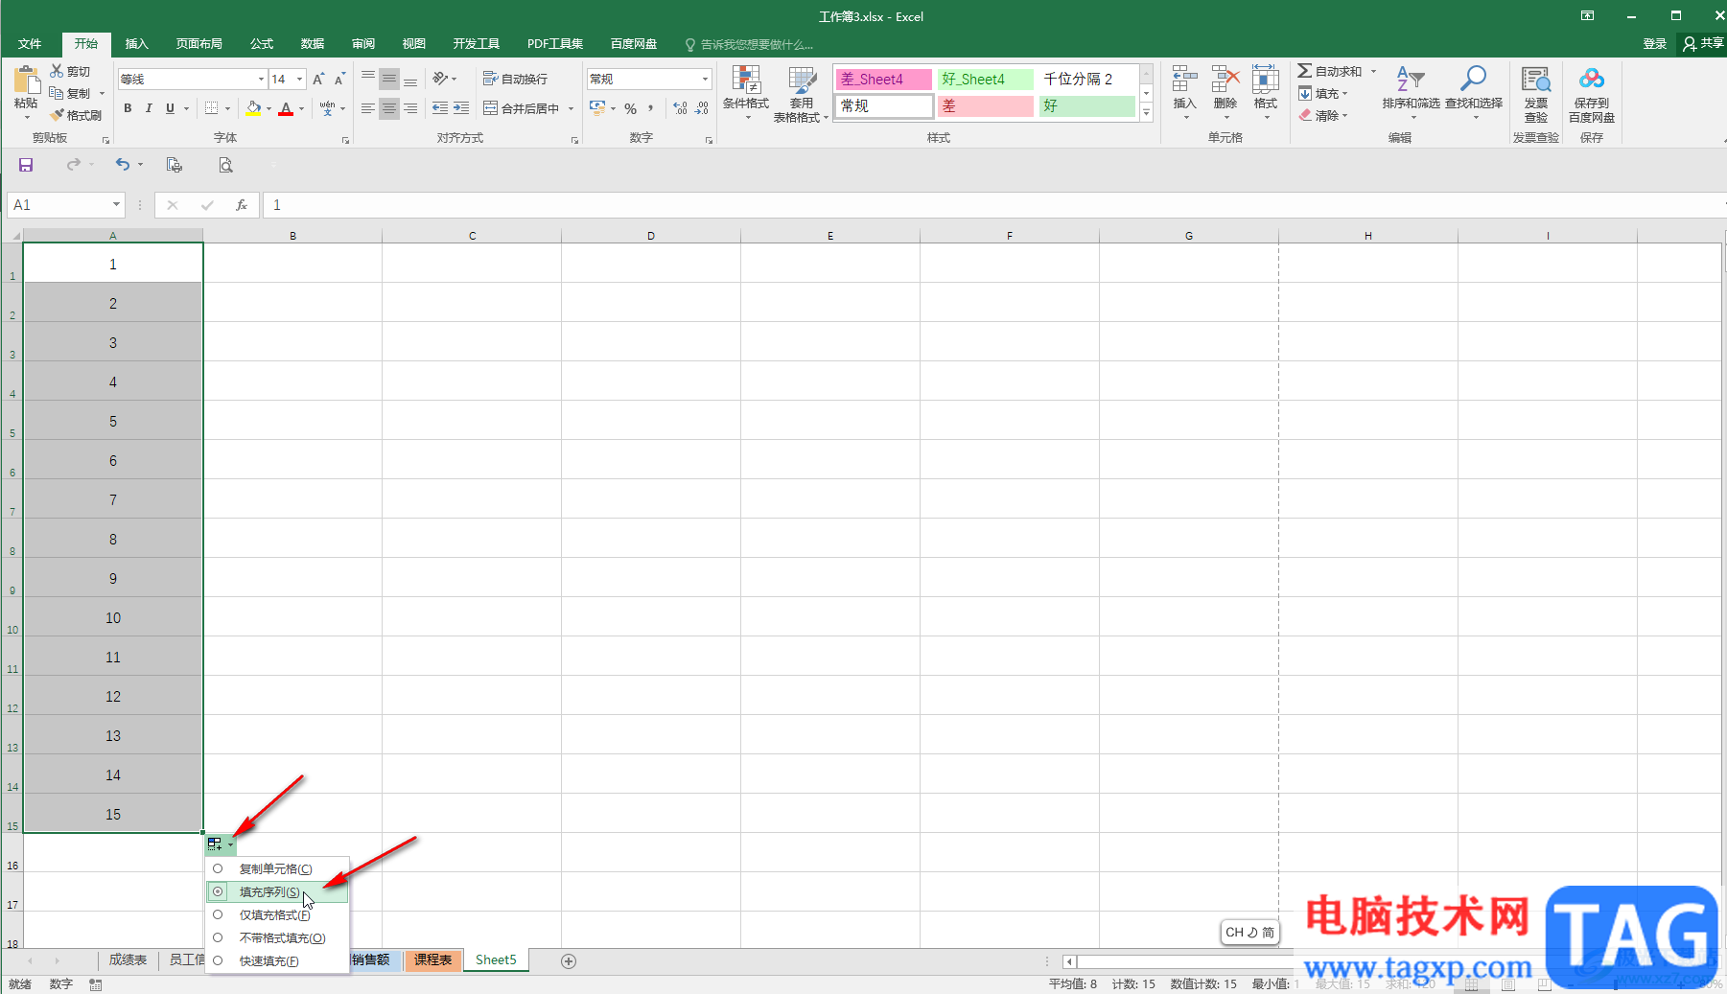Switch to the Insert (插入) ribbon tab

click(137, 44)
